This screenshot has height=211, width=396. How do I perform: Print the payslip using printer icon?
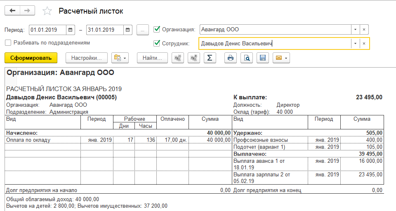(231, 58)
